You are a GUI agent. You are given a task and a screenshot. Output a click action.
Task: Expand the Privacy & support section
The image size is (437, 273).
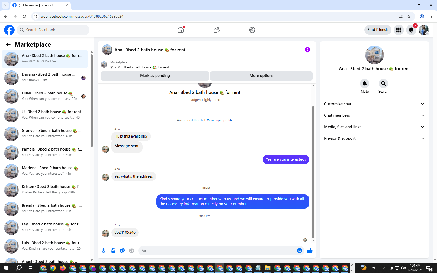pos(374,138)
